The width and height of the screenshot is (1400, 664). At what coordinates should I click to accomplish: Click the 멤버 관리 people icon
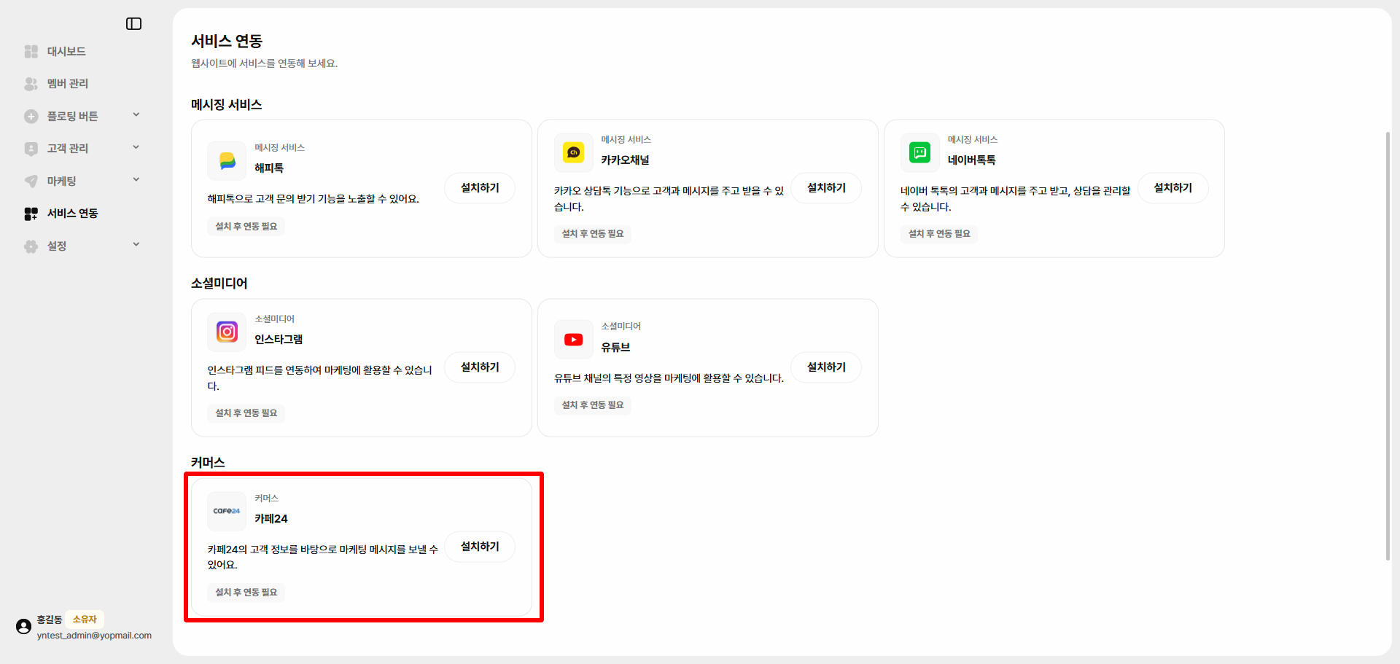click(x=31, y=84)
